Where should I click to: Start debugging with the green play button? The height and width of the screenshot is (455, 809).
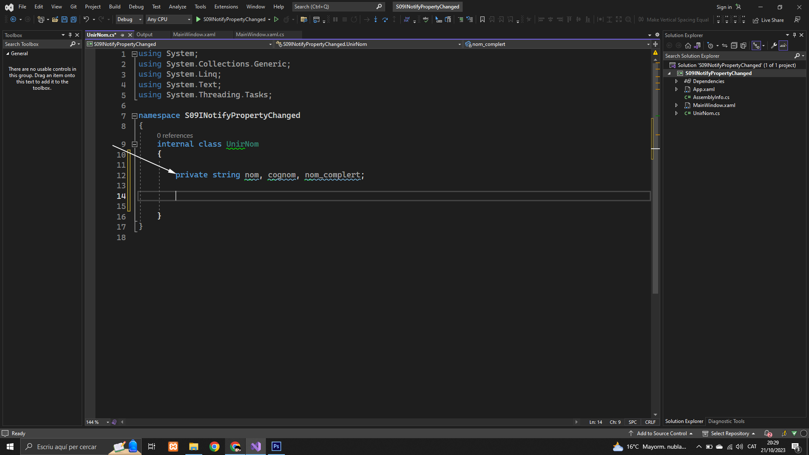coord(198,19)
